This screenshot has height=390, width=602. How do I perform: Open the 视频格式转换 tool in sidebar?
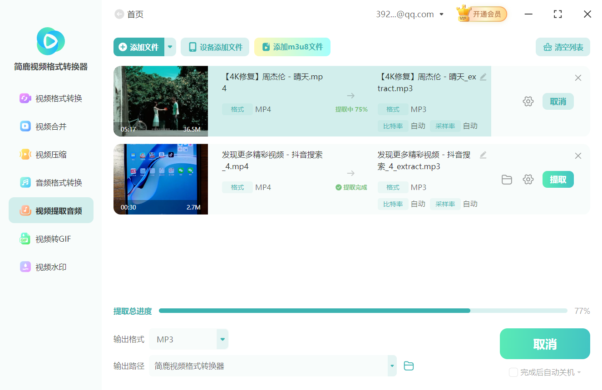click(51, 98)
